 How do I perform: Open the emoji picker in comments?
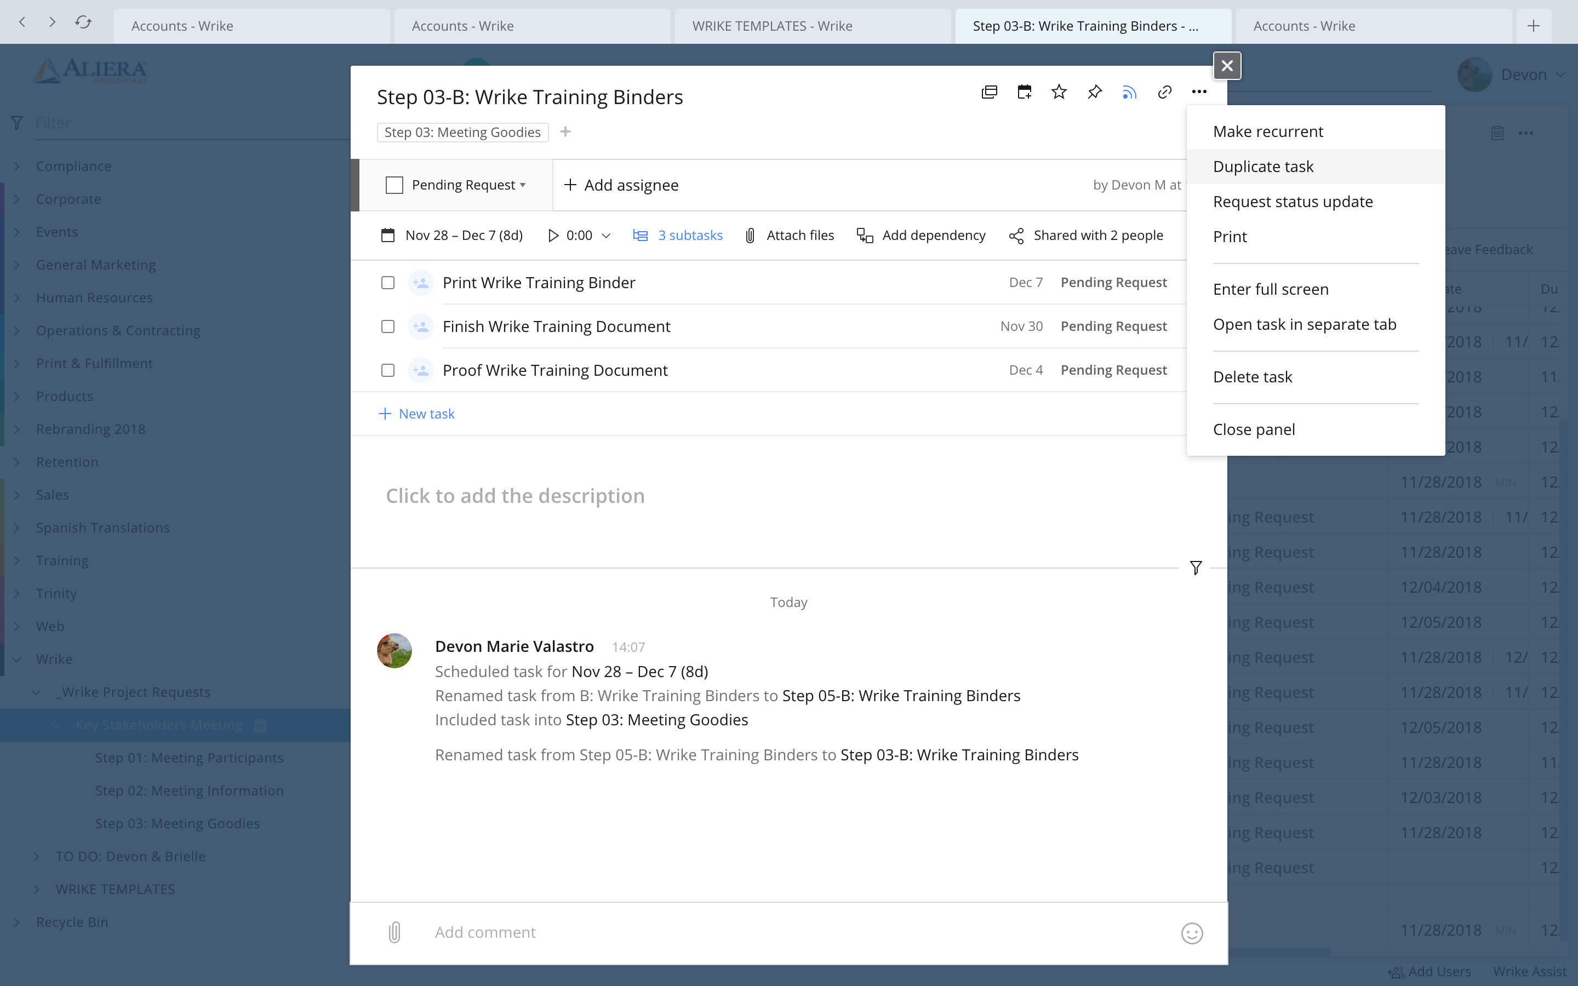(1191, 933)
